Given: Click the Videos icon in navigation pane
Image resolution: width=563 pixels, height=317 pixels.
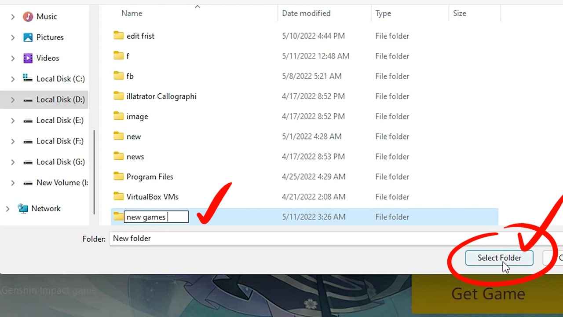Looking at the screenshot, I should pos(28,58).
